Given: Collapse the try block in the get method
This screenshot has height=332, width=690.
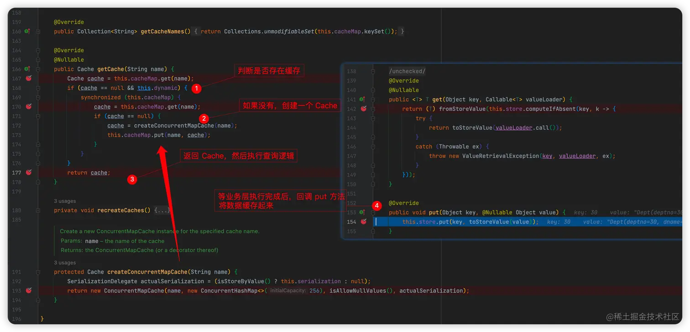Looking at the screenshot, I should [372, 118].
